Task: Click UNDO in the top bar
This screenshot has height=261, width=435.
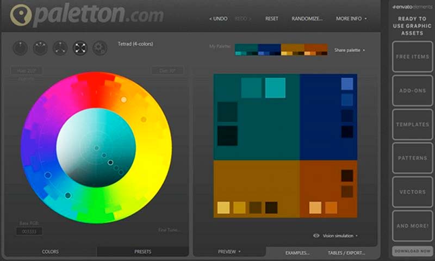Action: [219, 18]
